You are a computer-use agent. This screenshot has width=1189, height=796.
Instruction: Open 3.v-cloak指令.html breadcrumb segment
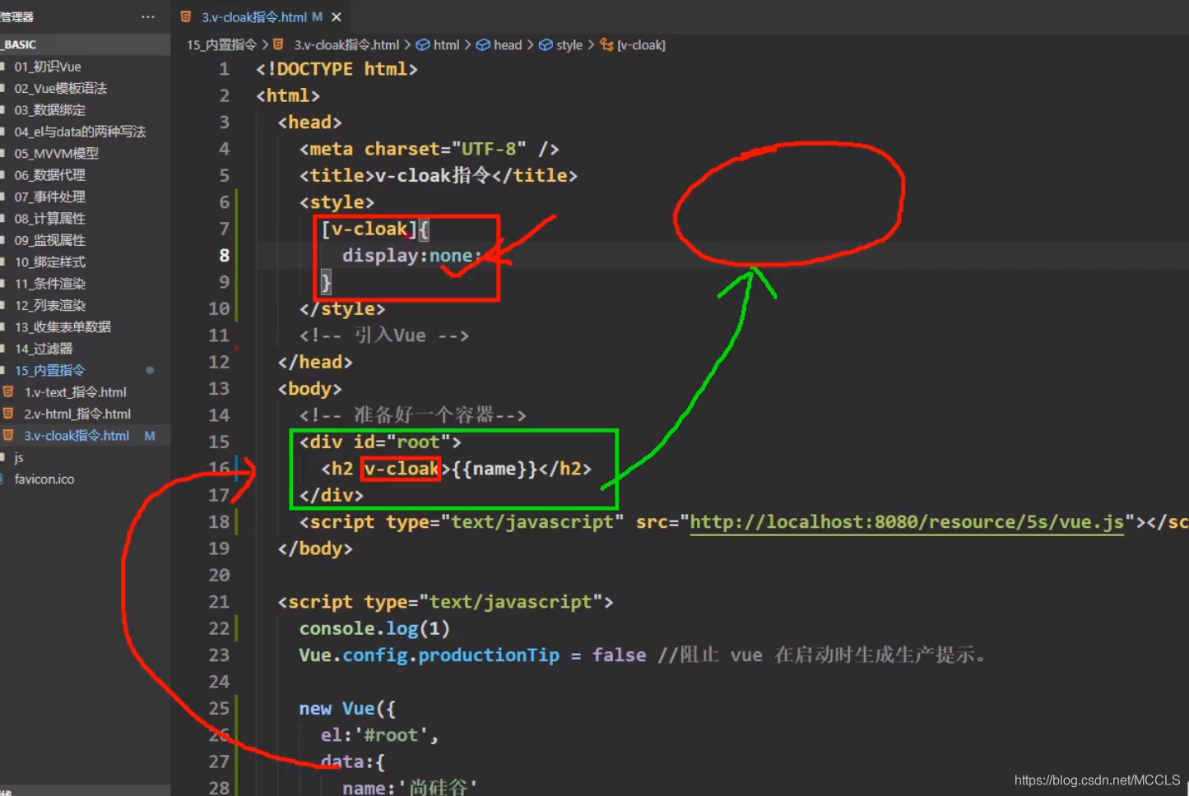click(346, 44)
